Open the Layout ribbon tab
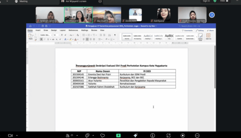Viewport: 241px width, 138px height. (63, 30)
